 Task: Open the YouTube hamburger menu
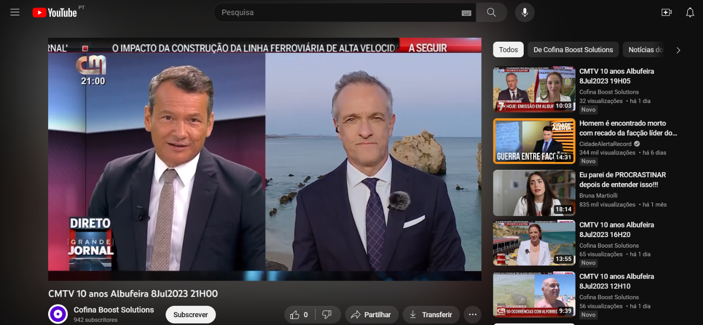tap(15, 12)
